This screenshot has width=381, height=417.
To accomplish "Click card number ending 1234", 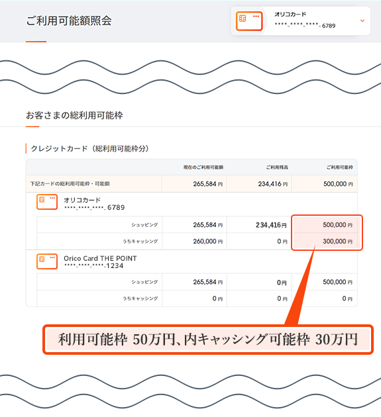I will (93, 265).
